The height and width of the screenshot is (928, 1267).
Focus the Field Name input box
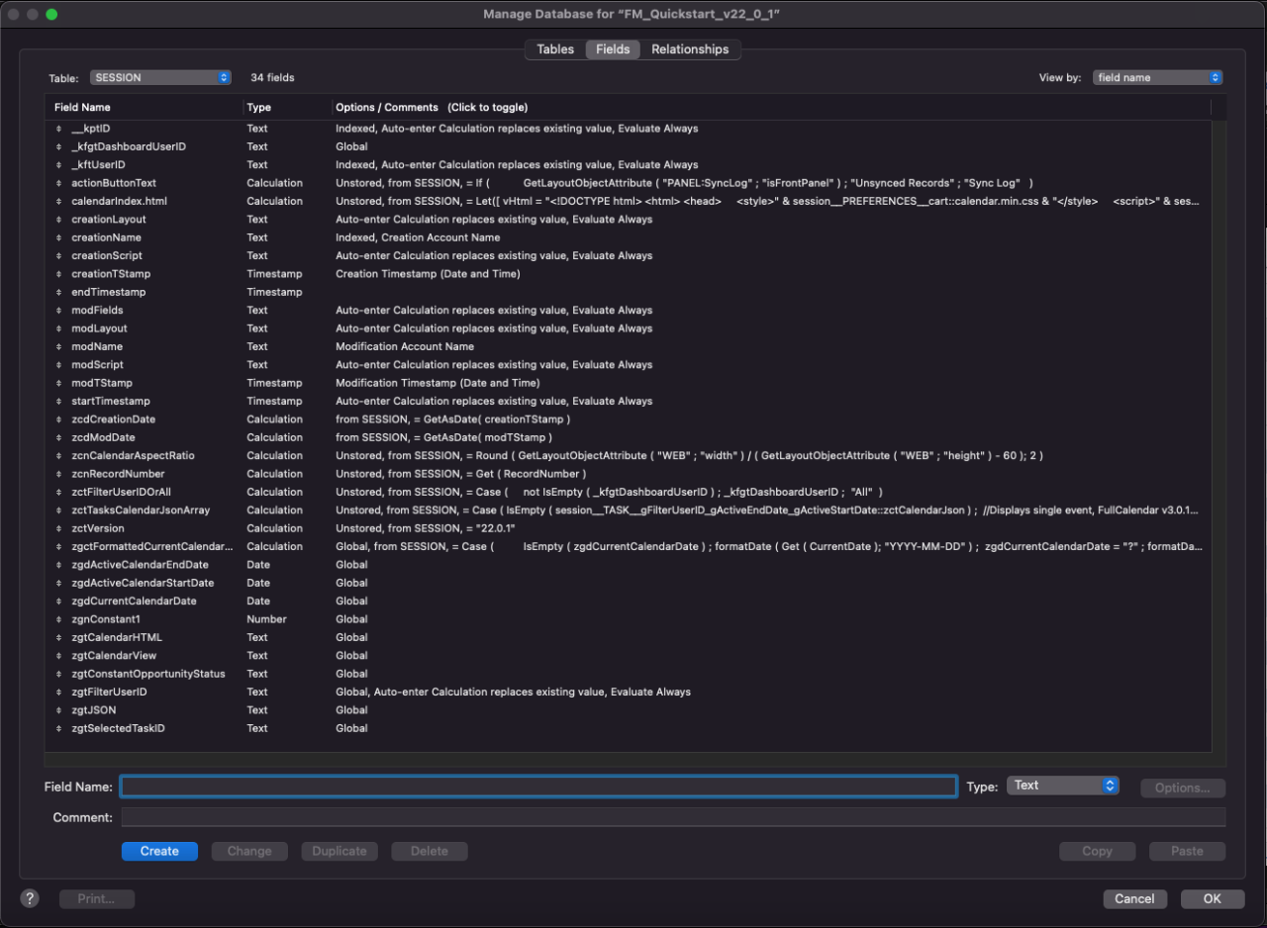[x=538, y=787]
